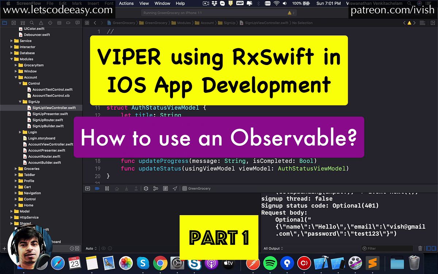
Task: Open the Symbol navigator
Action: pyautogui.click(x=23, y=22)
